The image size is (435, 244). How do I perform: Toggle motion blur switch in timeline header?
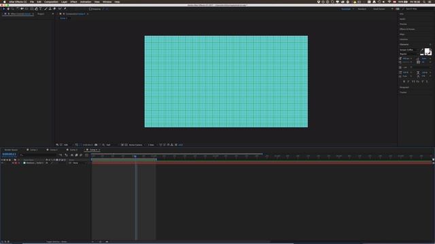coord(81,155)
